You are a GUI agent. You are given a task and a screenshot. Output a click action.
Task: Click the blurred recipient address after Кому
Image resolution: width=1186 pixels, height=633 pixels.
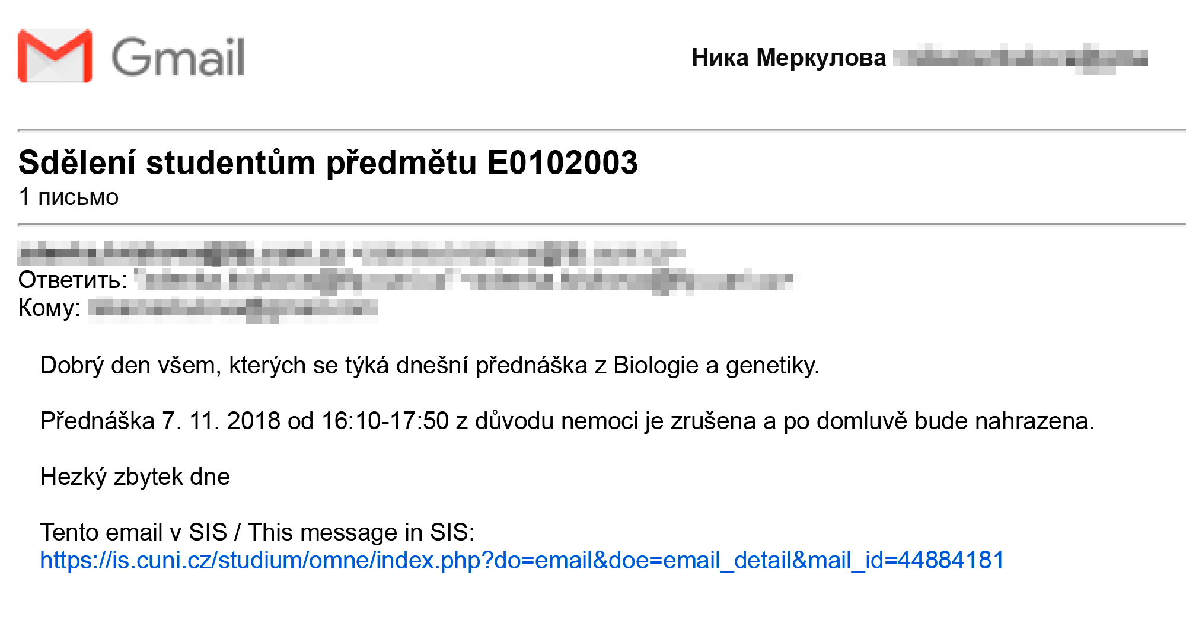tap(233, 309)
